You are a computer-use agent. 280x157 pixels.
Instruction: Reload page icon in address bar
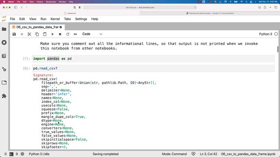pos(195,7)
